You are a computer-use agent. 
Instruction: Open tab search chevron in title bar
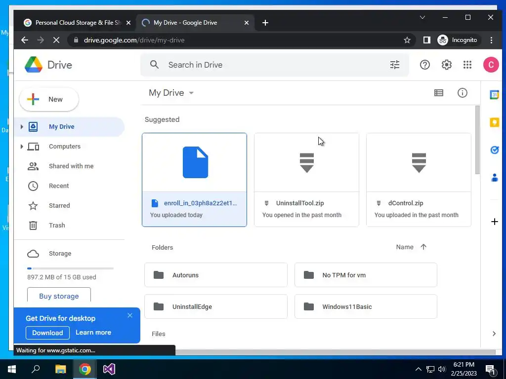[422, 17]
